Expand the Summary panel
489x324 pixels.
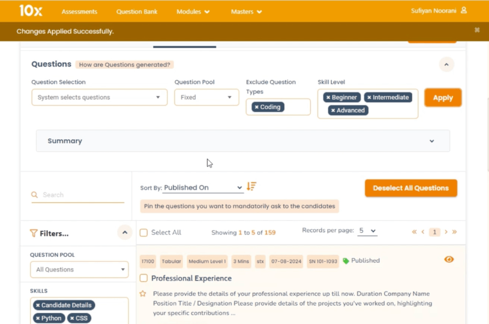pos(431,141)
